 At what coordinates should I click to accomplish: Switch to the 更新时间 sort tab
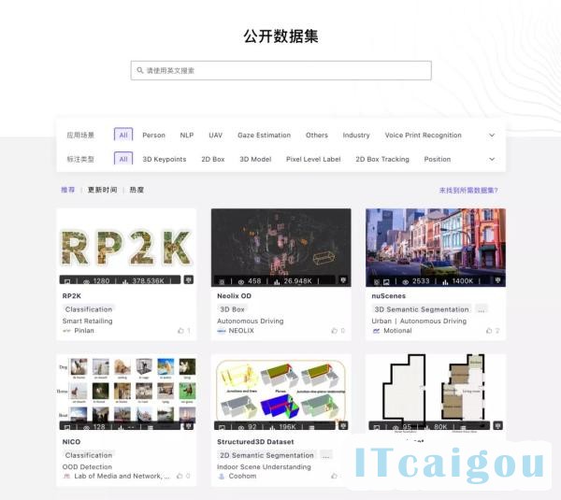[x=102, y=190]
